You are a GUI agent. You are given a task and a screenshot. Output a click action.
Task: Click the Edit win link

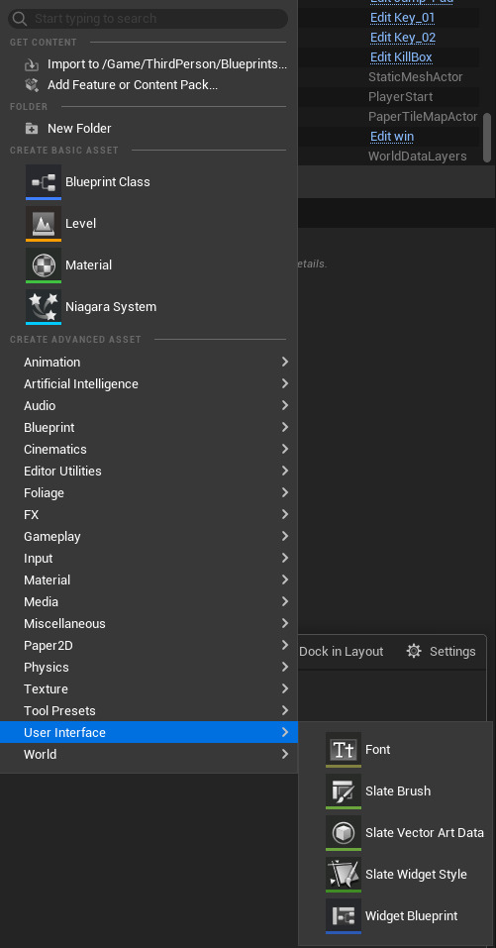click(392, 136)
